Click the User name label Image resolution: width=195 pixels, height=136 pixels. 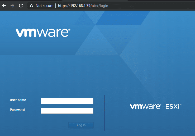point(18,100)
